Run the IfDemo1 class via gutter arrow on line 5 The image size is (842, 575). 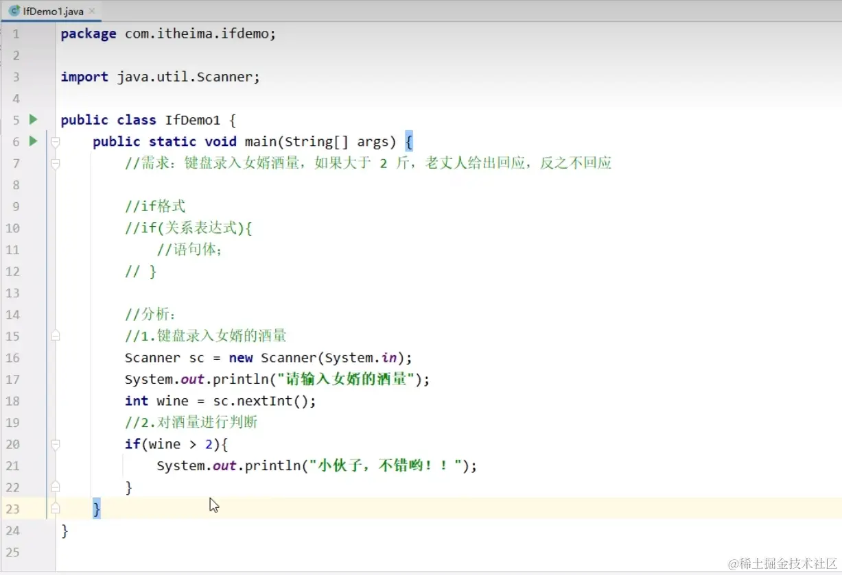tap(33, 119)
